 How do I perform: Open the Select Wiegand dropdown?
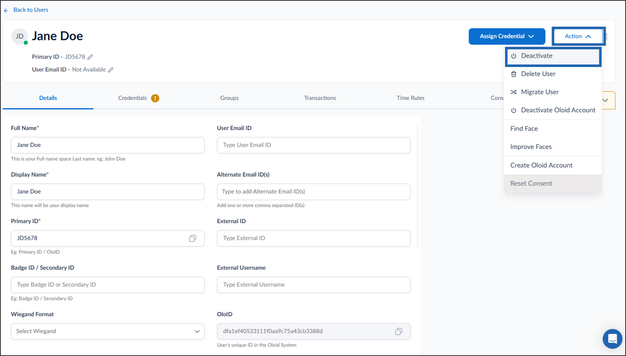(108, 331)
